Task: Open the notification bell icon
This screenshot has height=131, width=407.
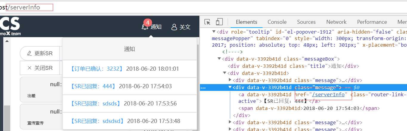Action: pyautogui.click(x=145, y=27)
